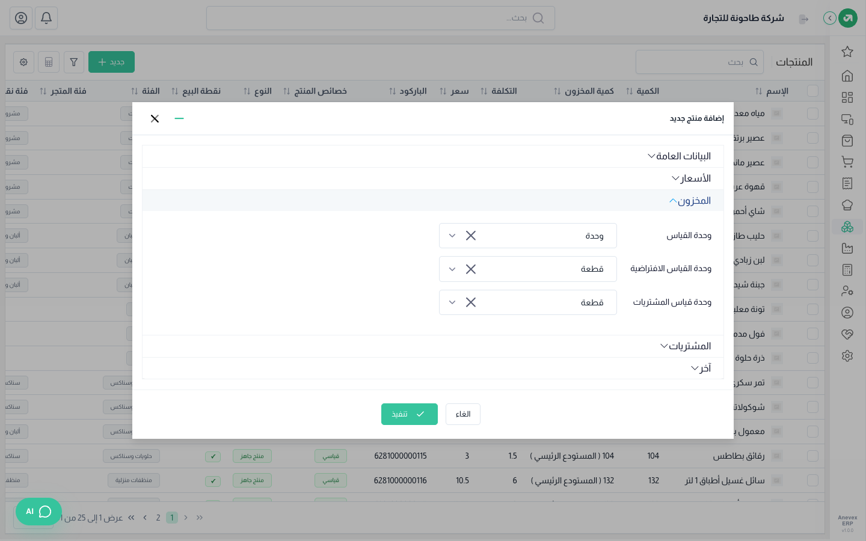Open وحدة القياس الافتراضية dropdown arrow

pyautogui.click(x=452, y=269)
